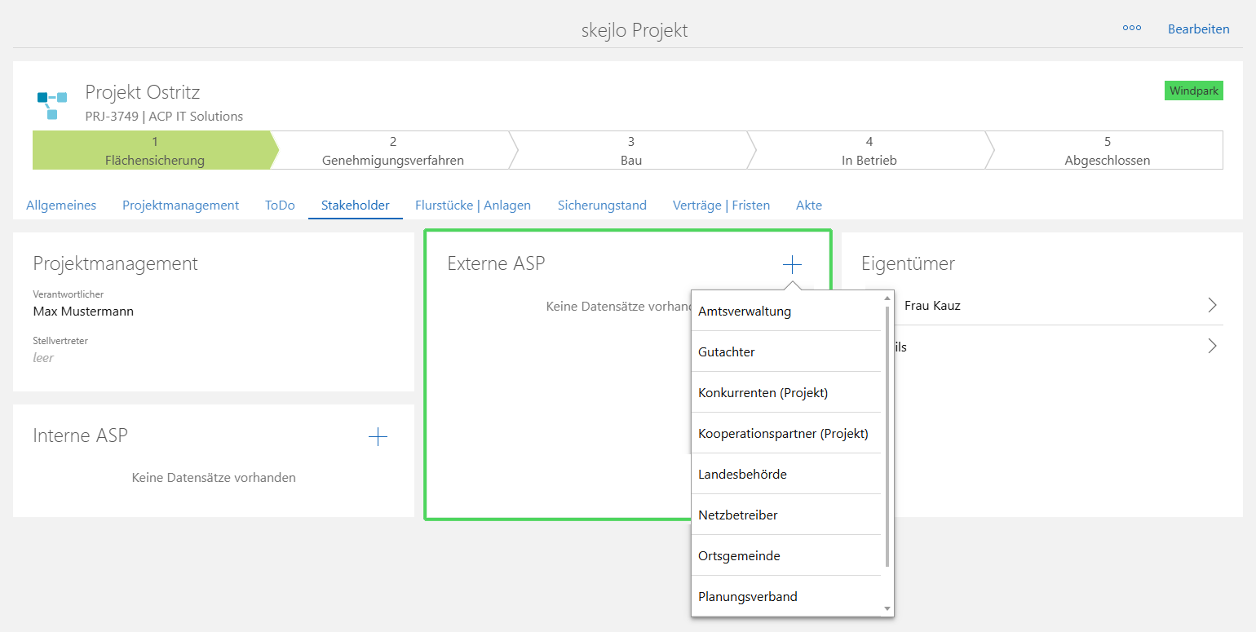Click the green Windpark label badge
1256x632 pixels.
pyautogui.click(x=1193, y=91)
